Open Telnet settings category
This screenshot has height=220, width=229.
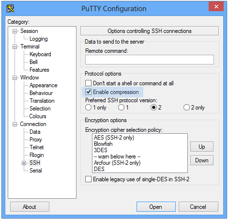point(37,147)
